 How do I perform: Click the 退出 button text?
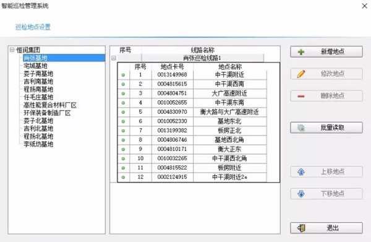(x=333, y=228)
